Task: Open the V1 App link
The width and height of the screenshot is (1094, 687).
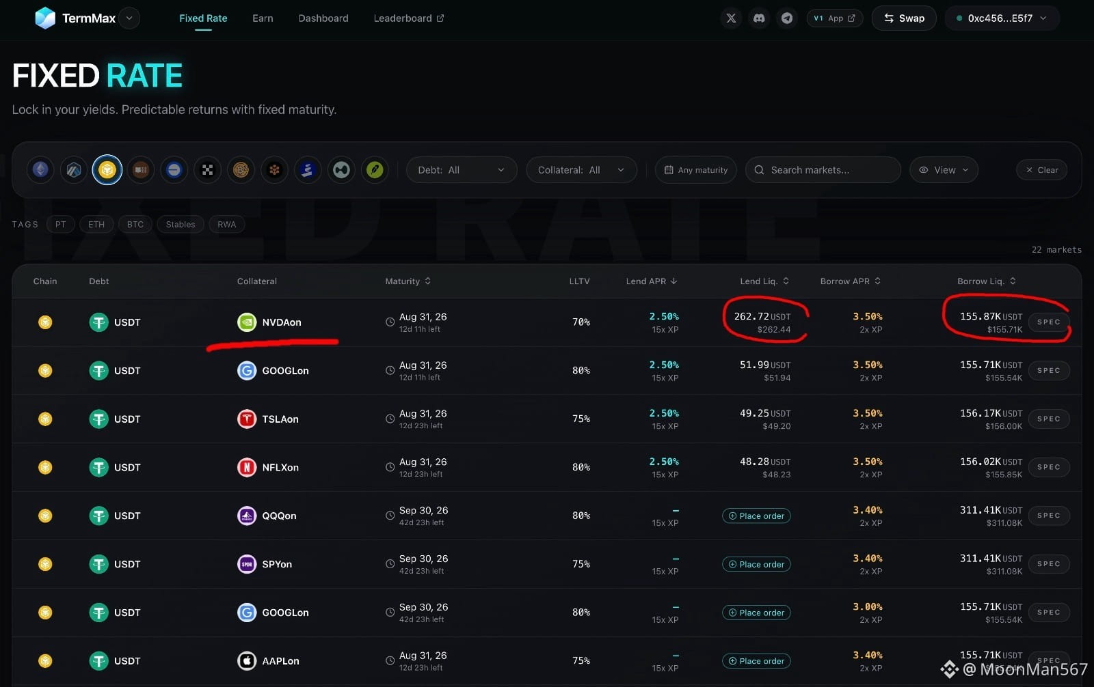Action: (835, 18)
